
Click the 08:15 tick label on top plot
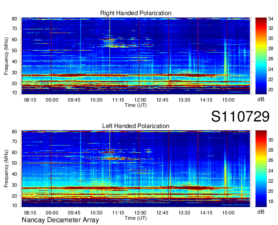(30, 100)
